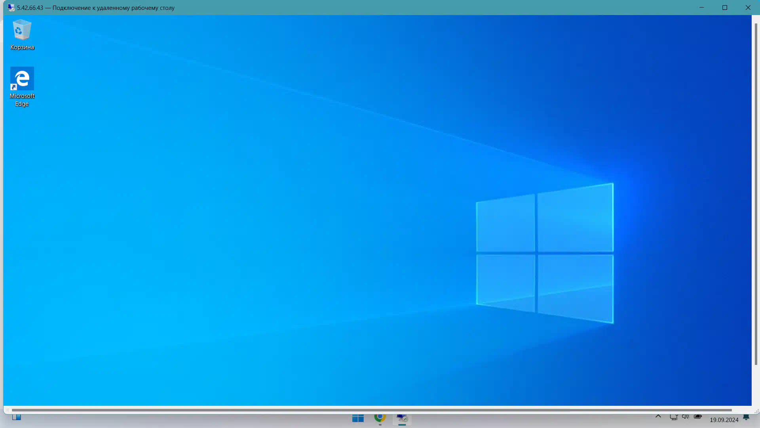The width and height of the screenshot is (760, 428).
Task: Click the battery status tray icon
Action: 698,417
